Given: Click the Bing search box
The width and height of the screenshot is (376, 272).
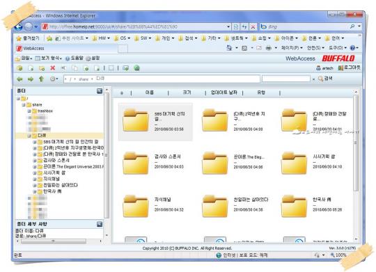Looking at the screenshot, I should [304, 26].
